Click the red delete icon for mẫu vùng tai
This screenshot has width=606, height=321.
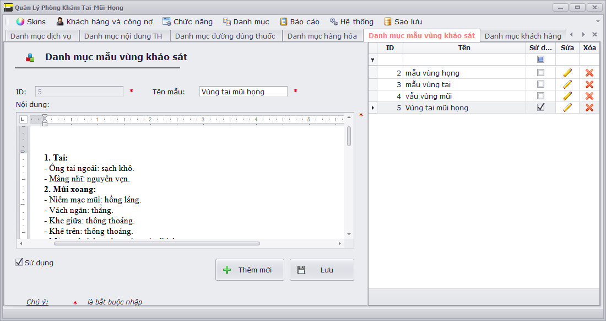tap(589, 84)
